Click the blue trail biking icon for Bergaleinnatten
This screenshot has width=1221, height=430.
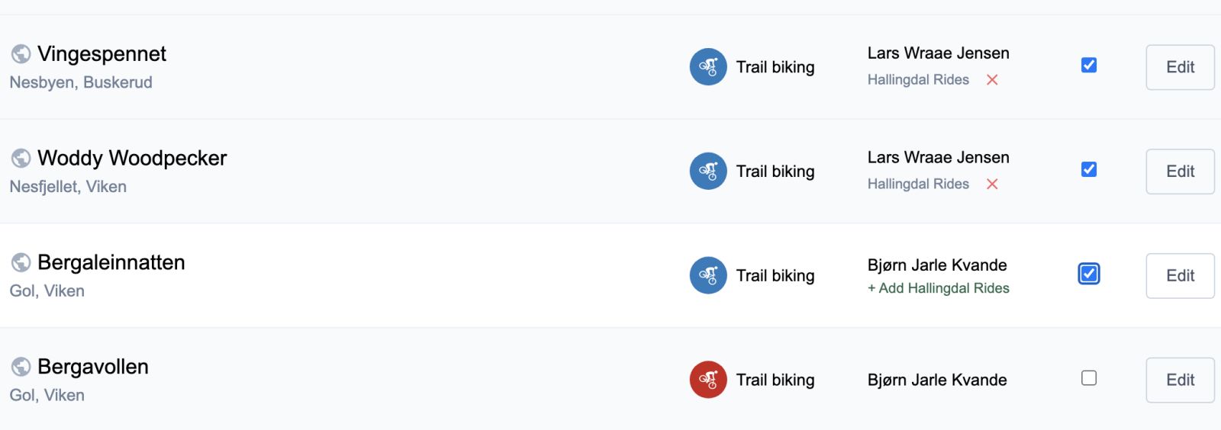click(x=708, y=276)
